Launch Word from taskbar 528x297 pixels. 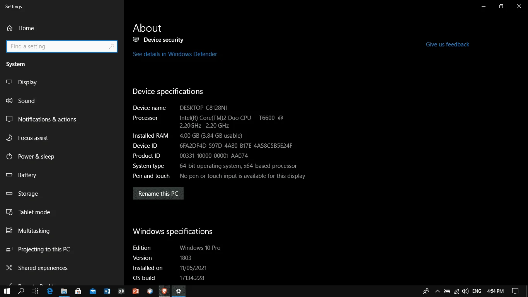pyautogui.click(x=107, y=291)
